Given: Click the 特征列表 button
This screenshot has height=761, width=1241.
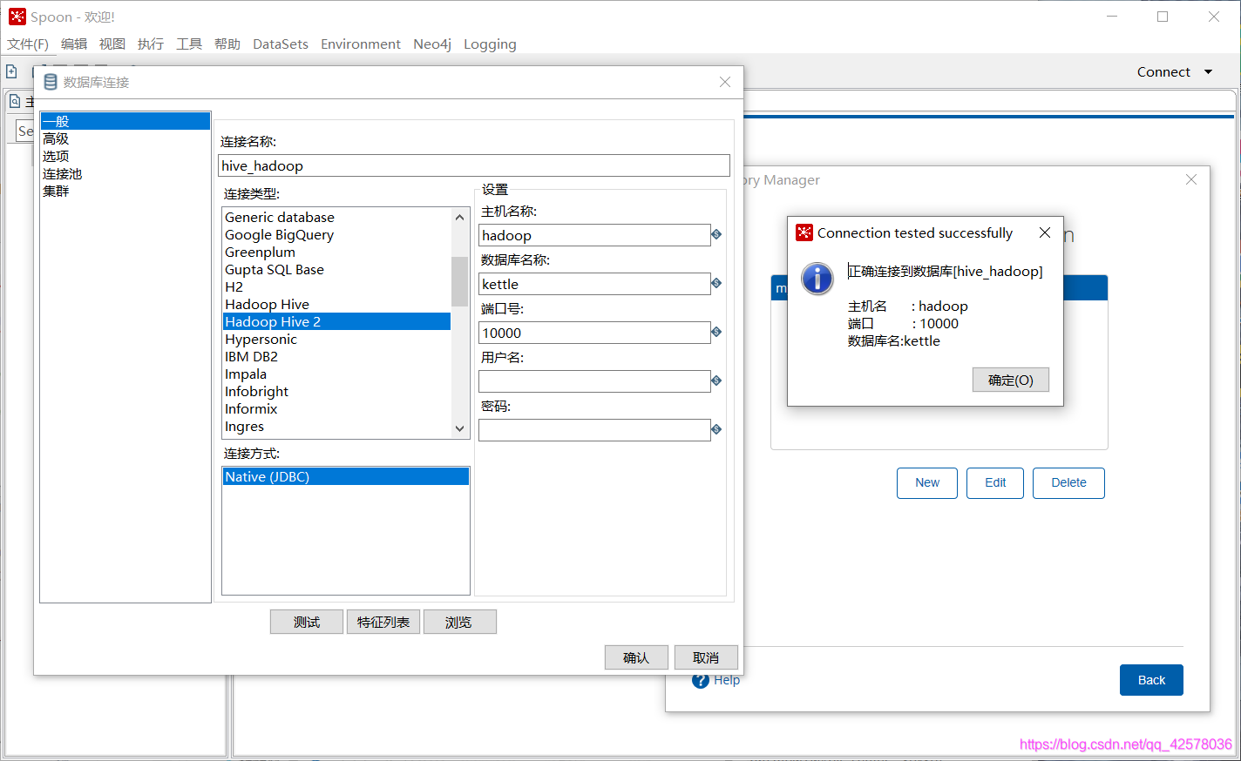Looking at the screenshot, I should coord(383,622).
